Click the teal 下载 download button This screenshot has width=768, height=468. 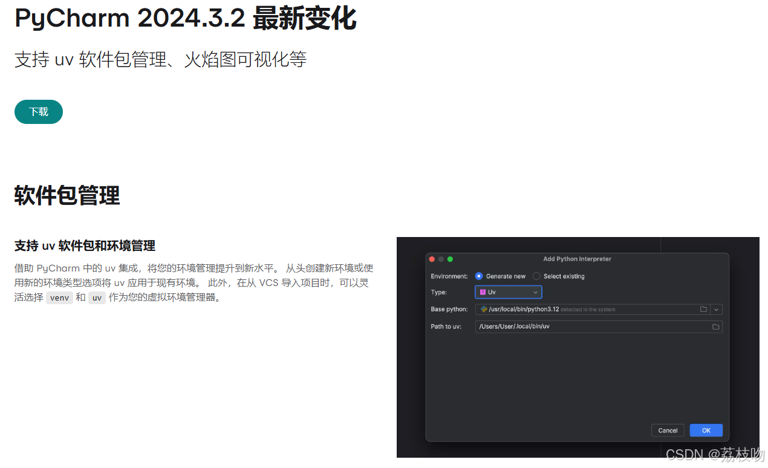[39, 112]
